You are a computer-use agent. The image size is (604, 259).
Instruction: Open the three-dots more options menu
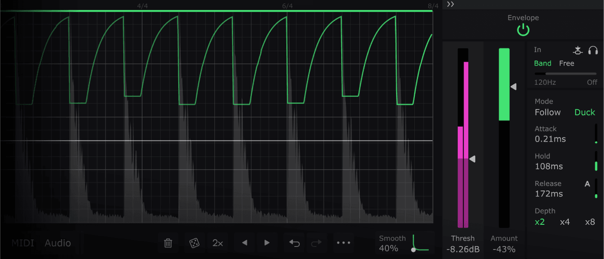pos(343,243)
